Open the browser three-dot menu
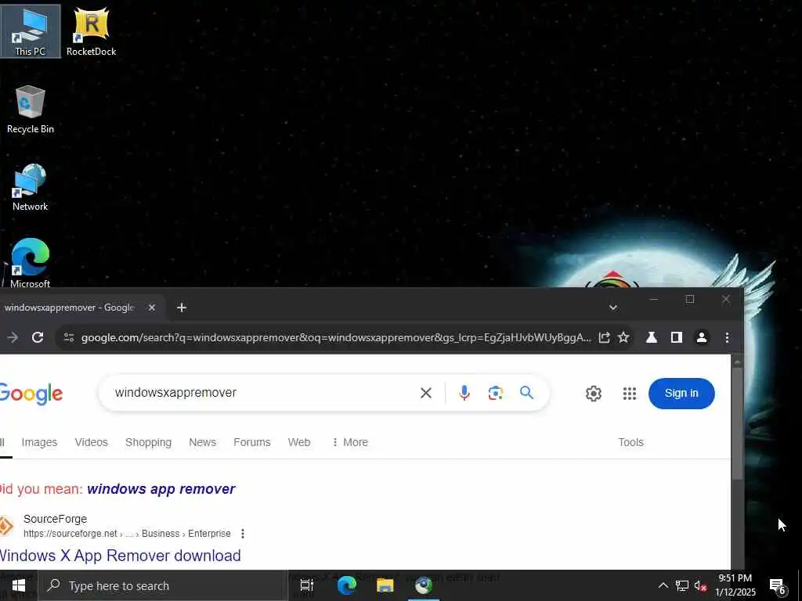The width and height of the screenshot is (802, 601). point(727,337)
